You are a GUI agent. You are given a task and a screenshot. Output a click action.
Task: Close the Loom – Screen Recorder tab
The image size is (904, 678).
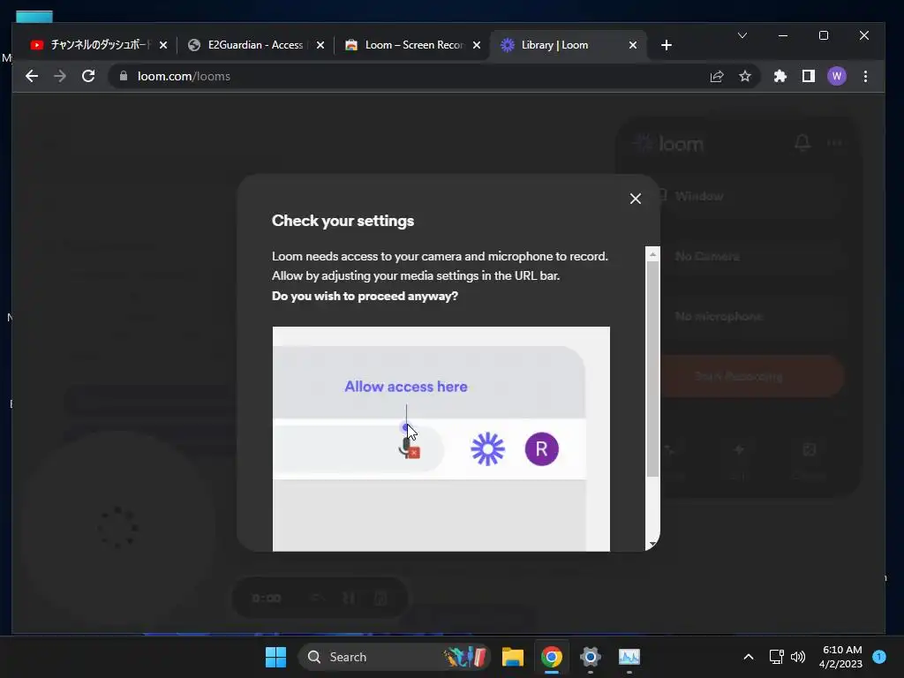click(477, 45)
